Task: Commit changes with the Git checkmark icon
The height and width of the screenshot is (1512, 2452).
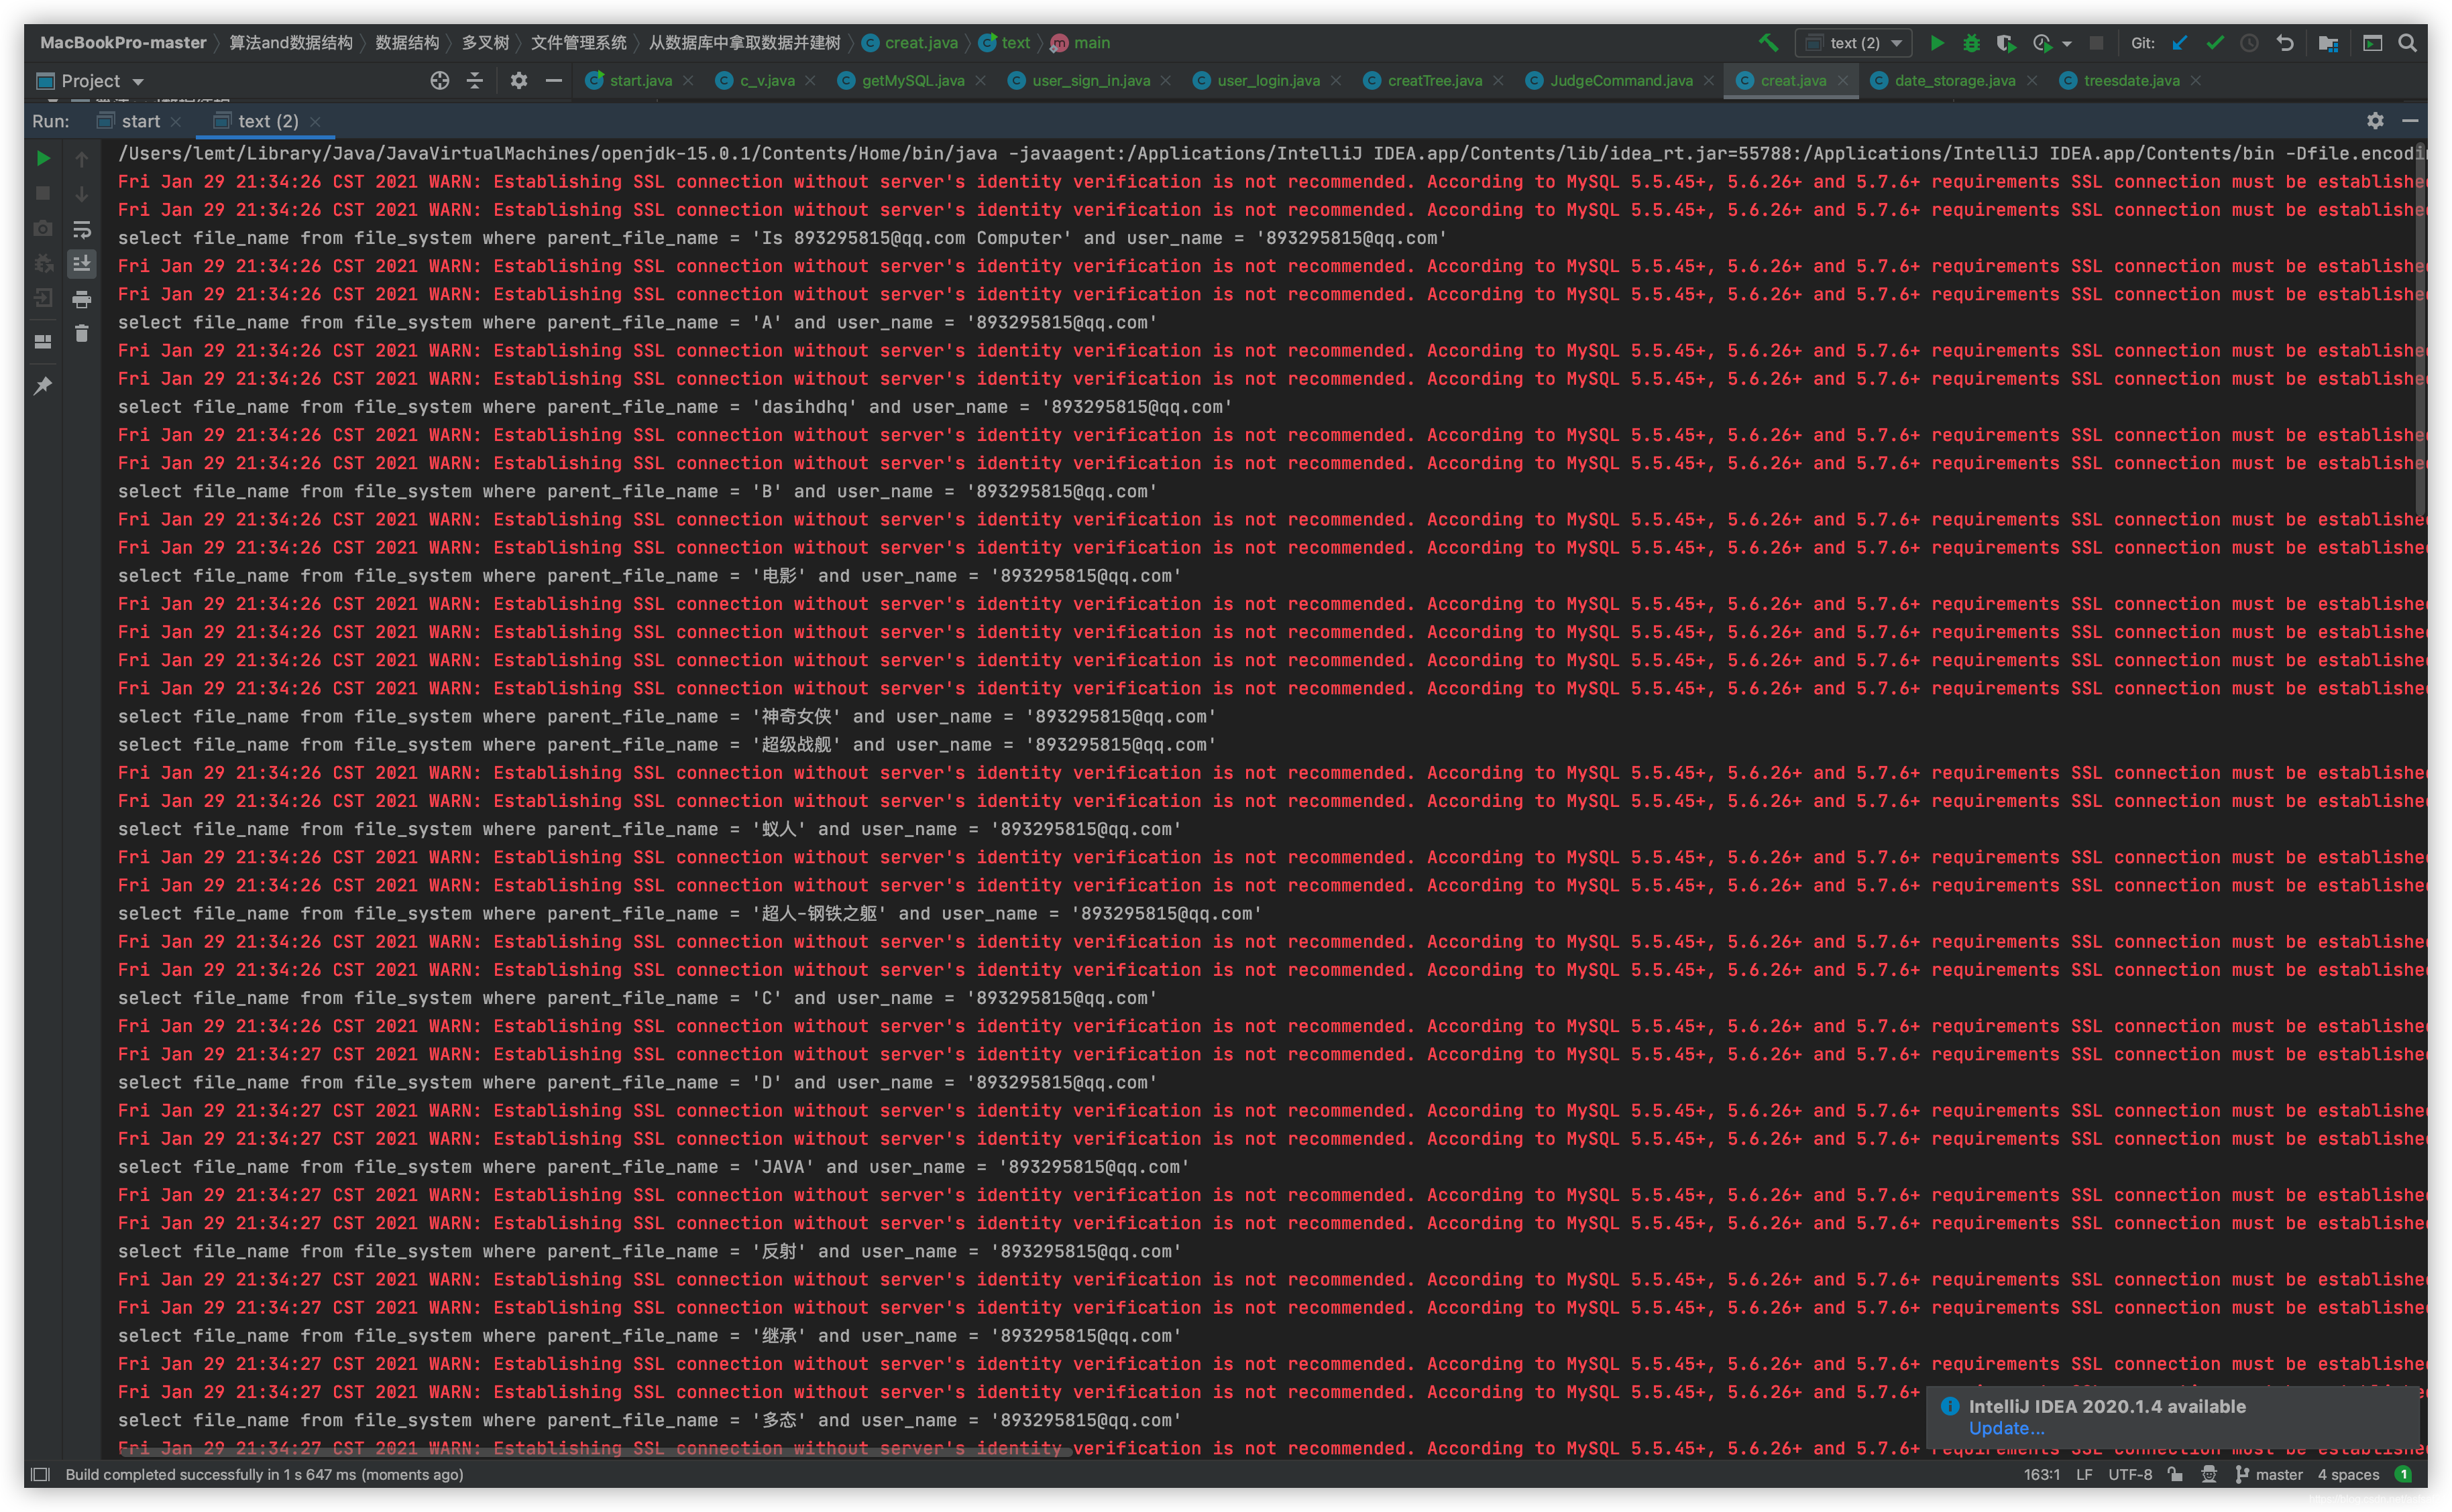Action: 2215,43
